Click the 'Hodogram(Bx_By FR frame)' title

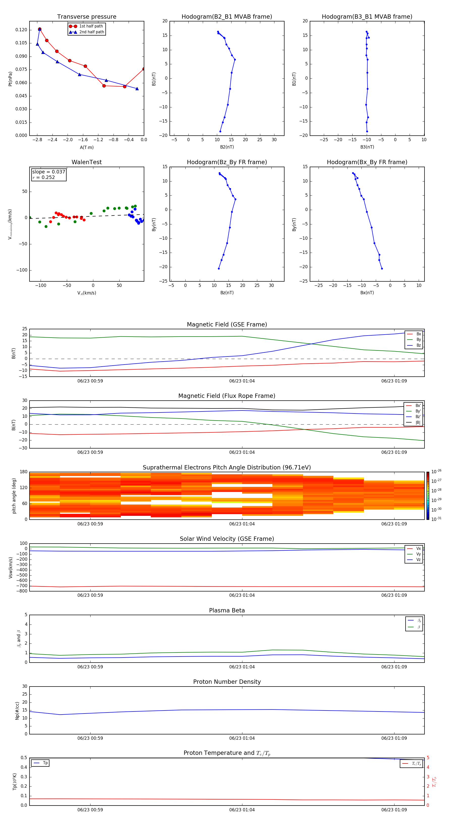pyautogui.click(x=367, y=162)
